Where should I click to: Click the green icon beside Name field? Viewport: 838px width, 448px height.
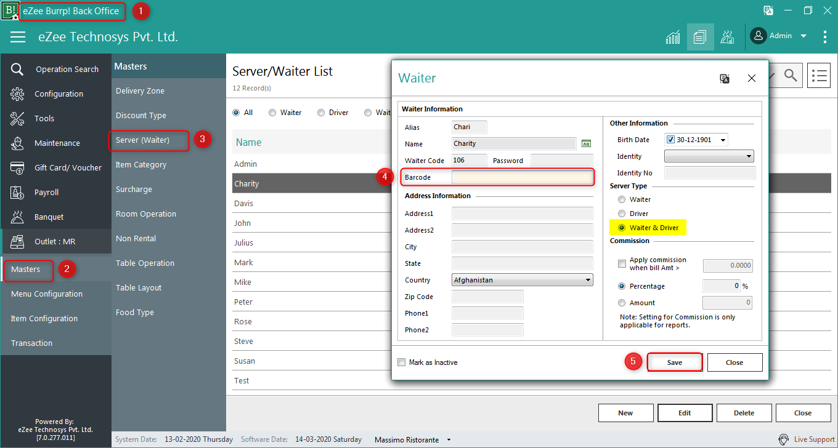click(x=587, y=143)
